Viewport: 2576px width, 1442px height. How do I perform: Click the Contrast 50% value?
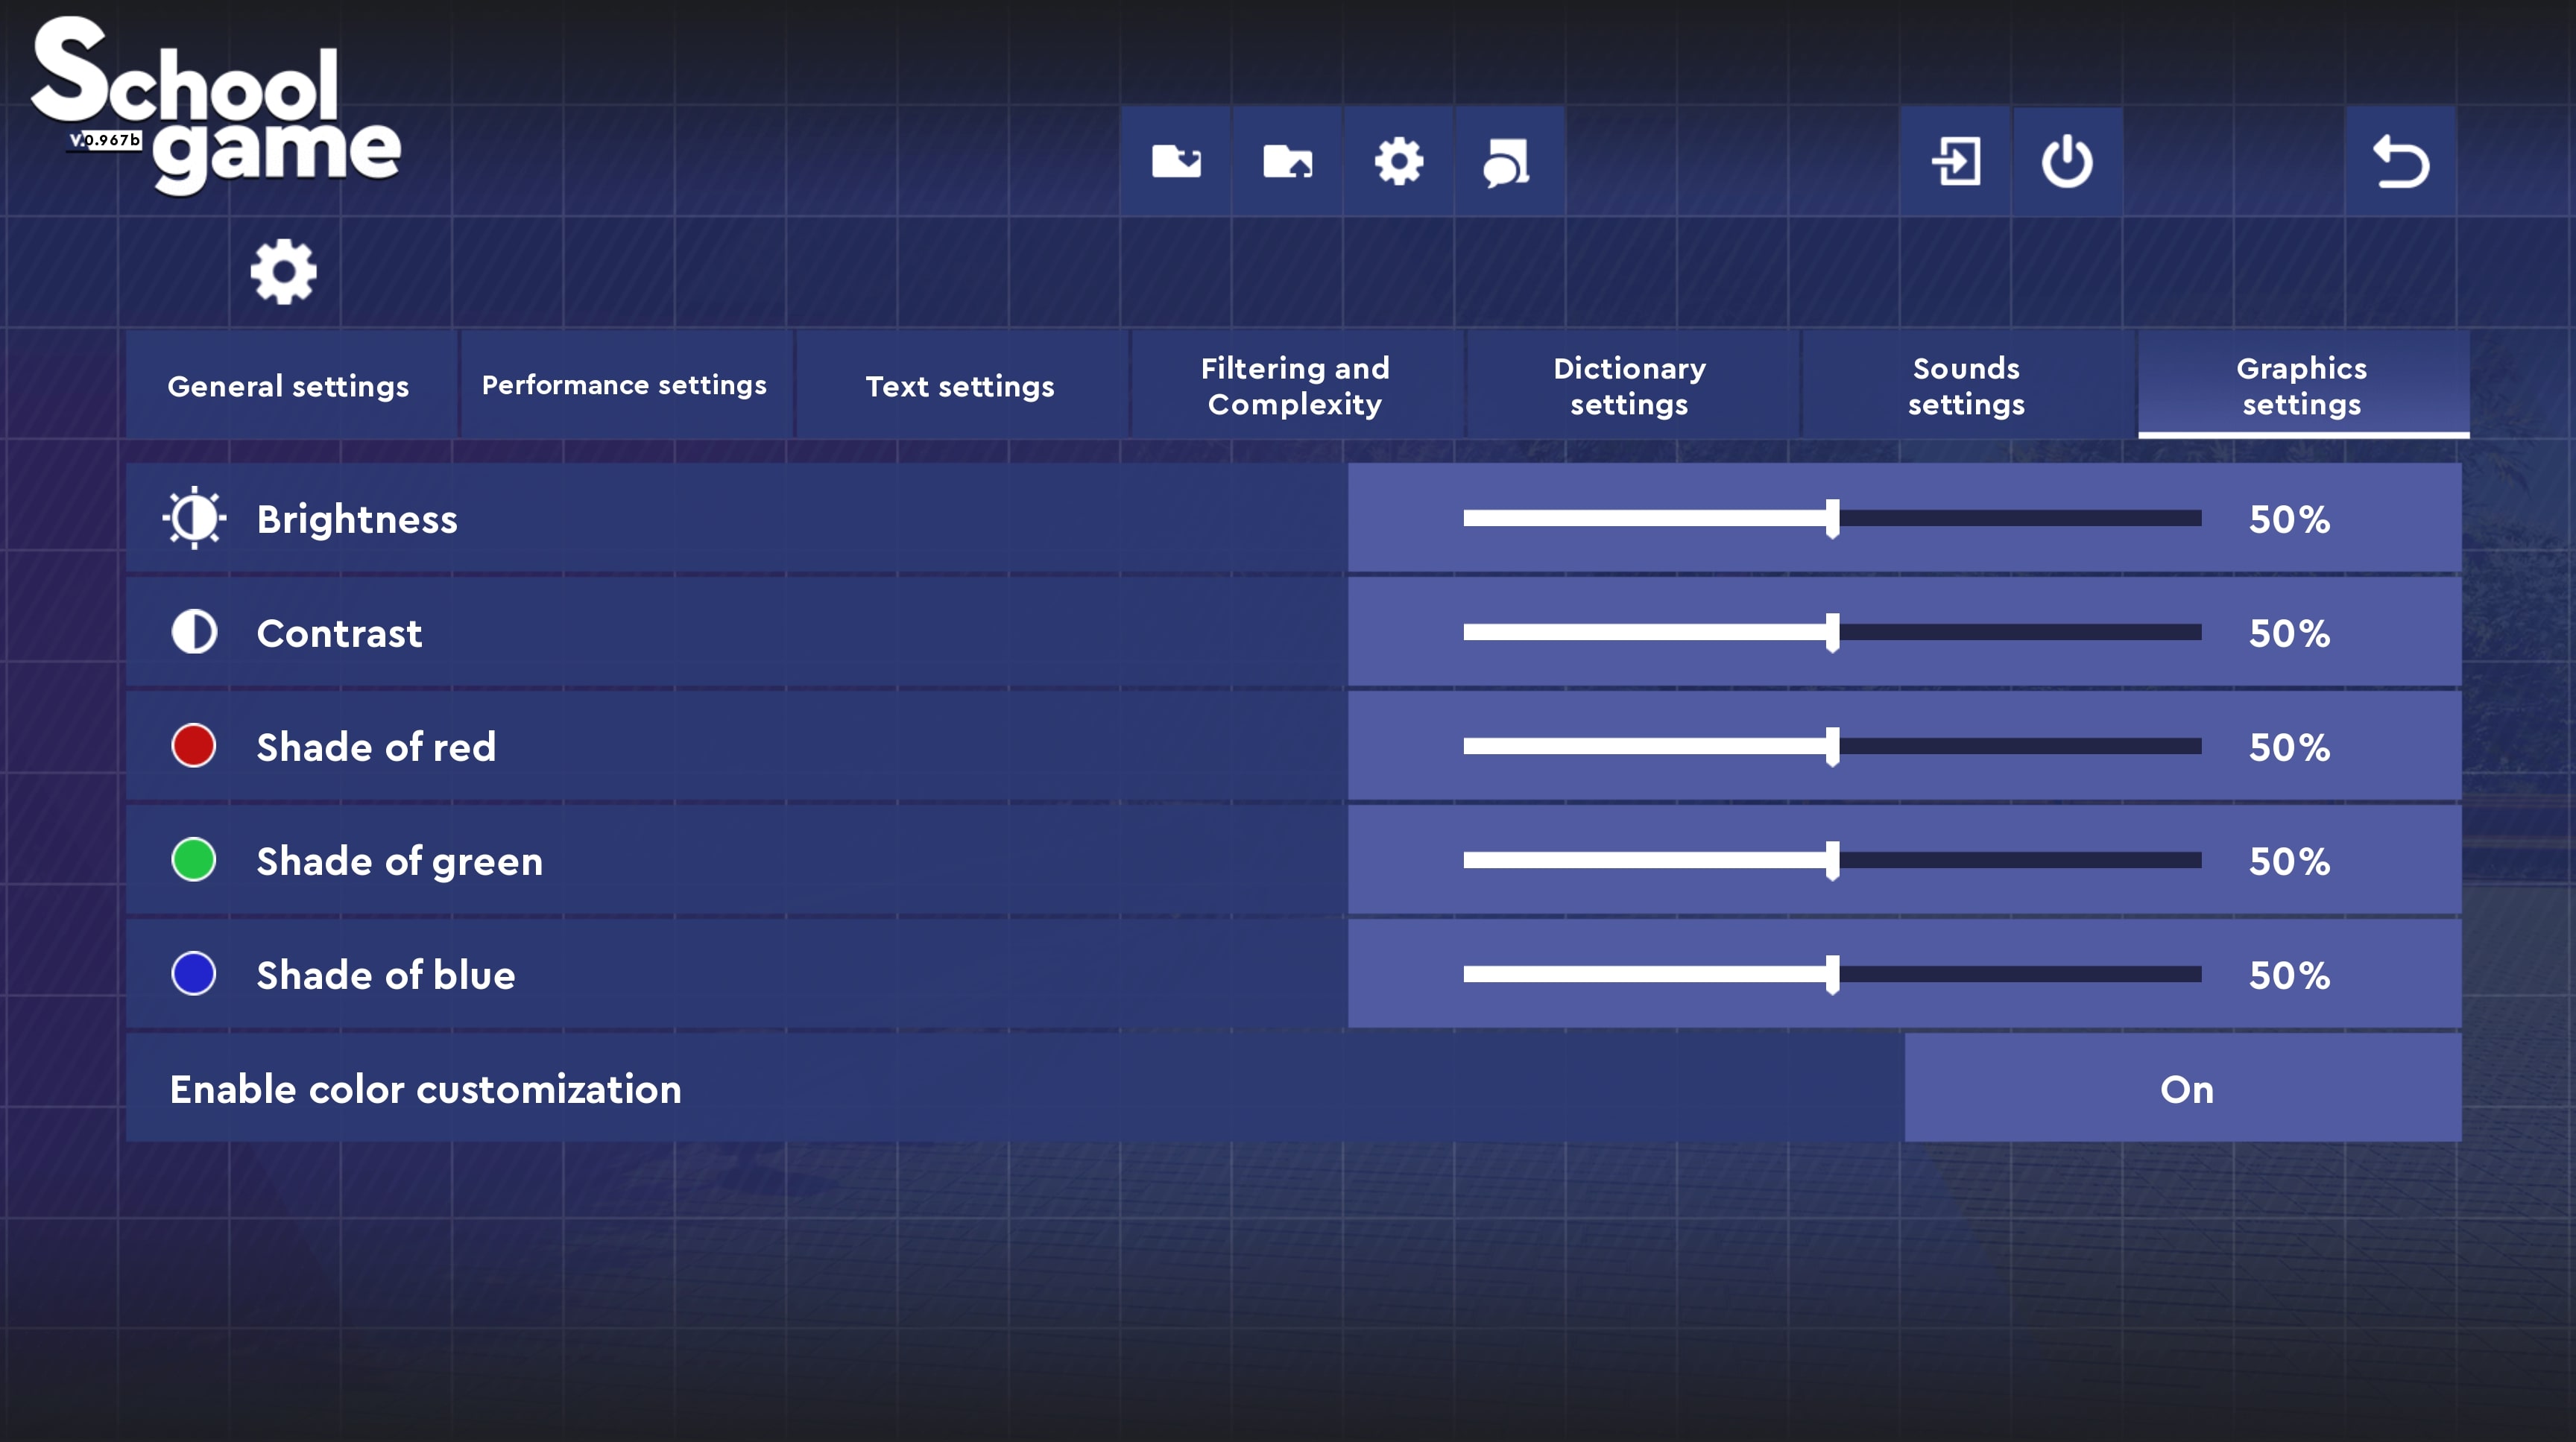[x=2289, y=633]
